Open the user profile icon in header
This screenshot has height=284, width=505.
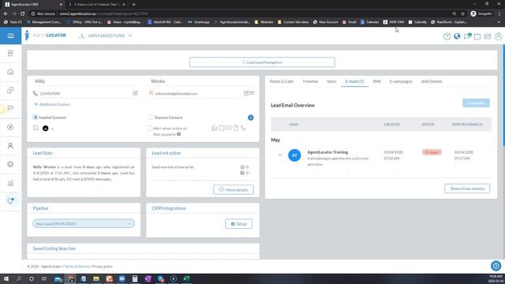pos(498,36)
